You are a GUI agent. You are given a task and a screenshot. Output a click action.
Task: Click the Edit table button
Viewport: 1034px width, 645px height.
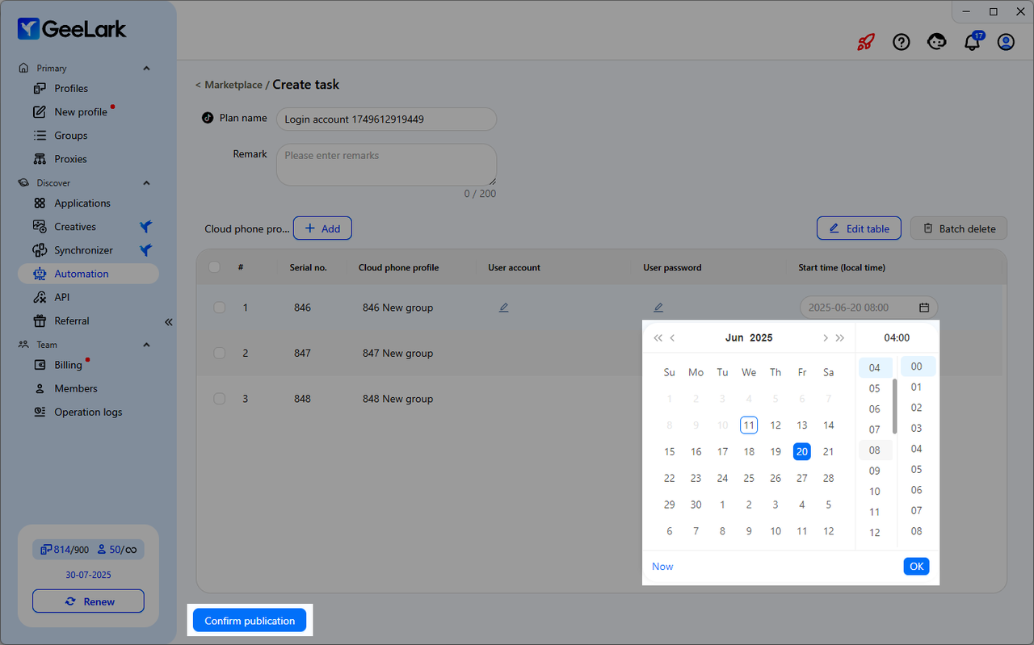click(x=859, y=228)
